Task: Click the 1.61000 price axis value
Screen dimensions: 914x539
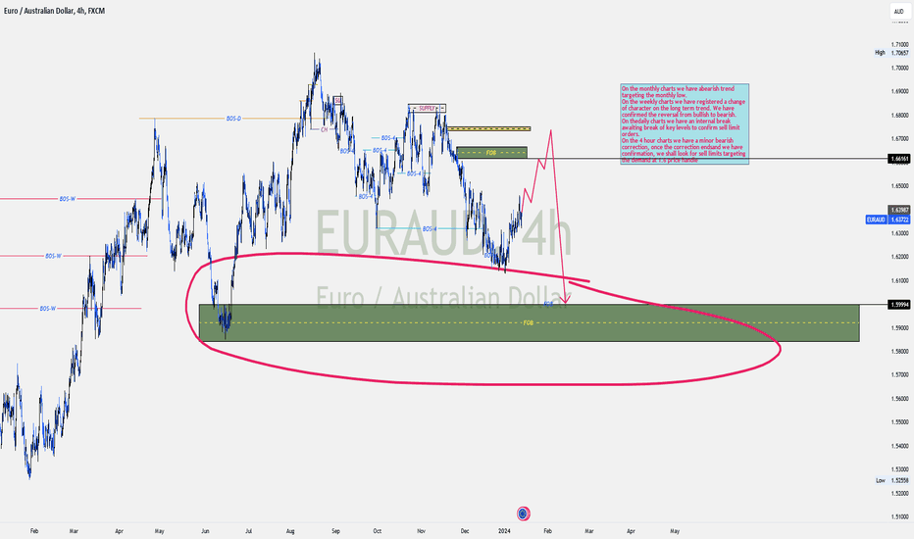Action: pos(899,280)
